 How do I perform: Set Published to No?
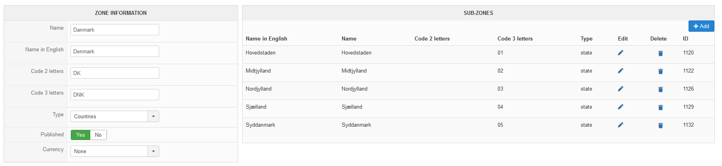click(x=98, y=135)
